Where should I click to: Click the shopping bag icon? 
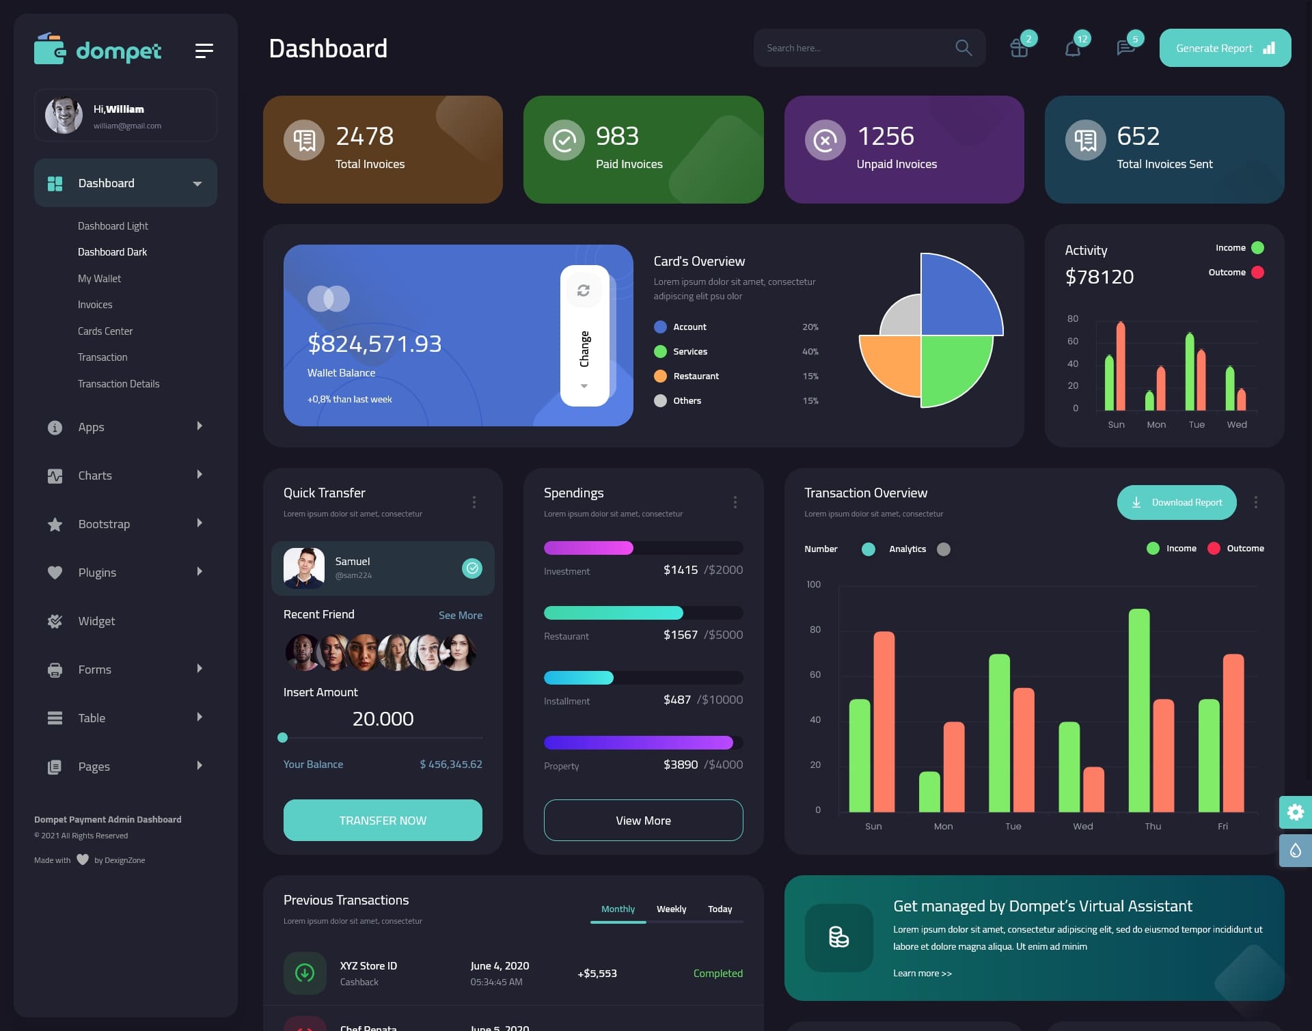1018,48
